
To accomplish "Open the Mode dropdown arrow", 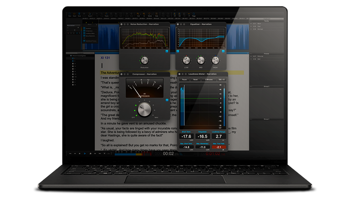I will tap(152, 14).
